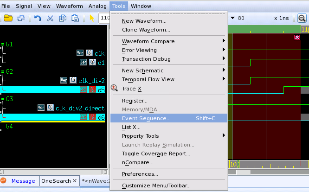Close the waveform marker with red X
Screen dimensions: 309x192
(x=297, y=38)
